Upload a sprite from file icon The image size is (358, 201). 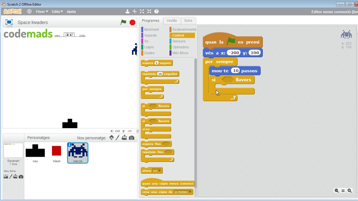124,138
